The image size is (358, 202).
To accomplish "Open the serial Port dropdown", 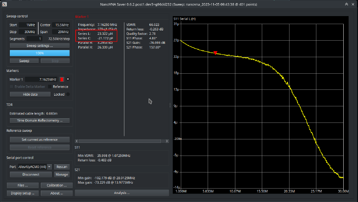I will [50, 167].
